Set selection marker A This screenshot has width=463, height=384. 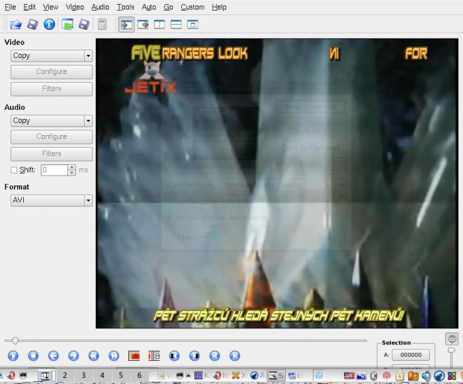coord(134,356)
